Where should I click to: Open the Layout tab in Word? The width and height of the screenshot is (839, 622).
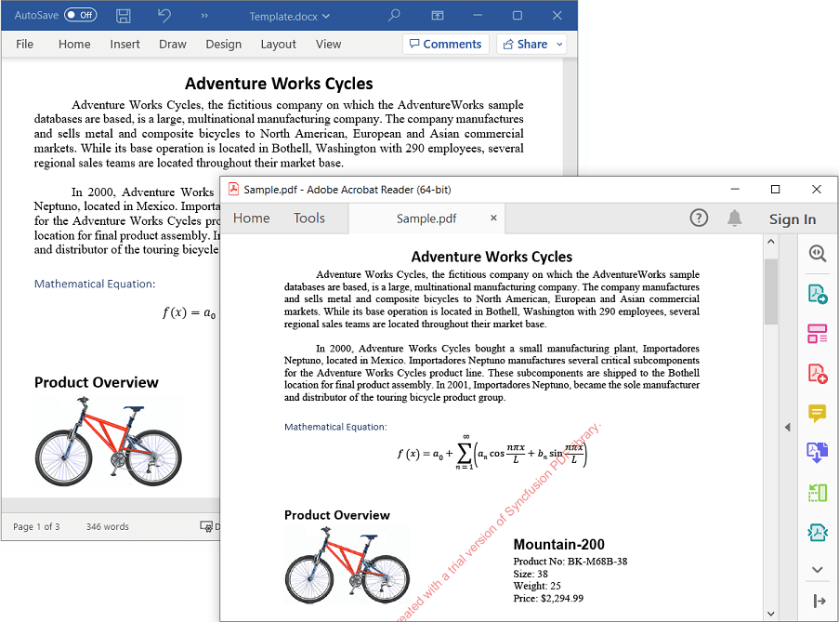click(278, 44)
